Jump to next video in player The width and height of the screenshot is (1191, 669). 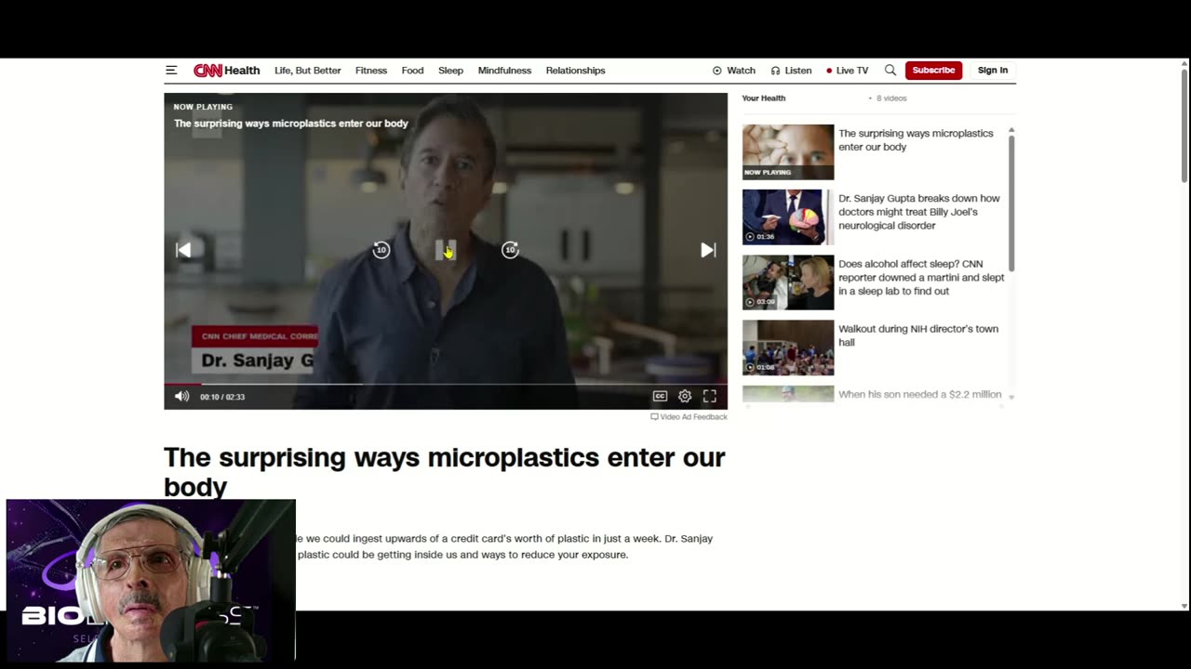(708, 250)
